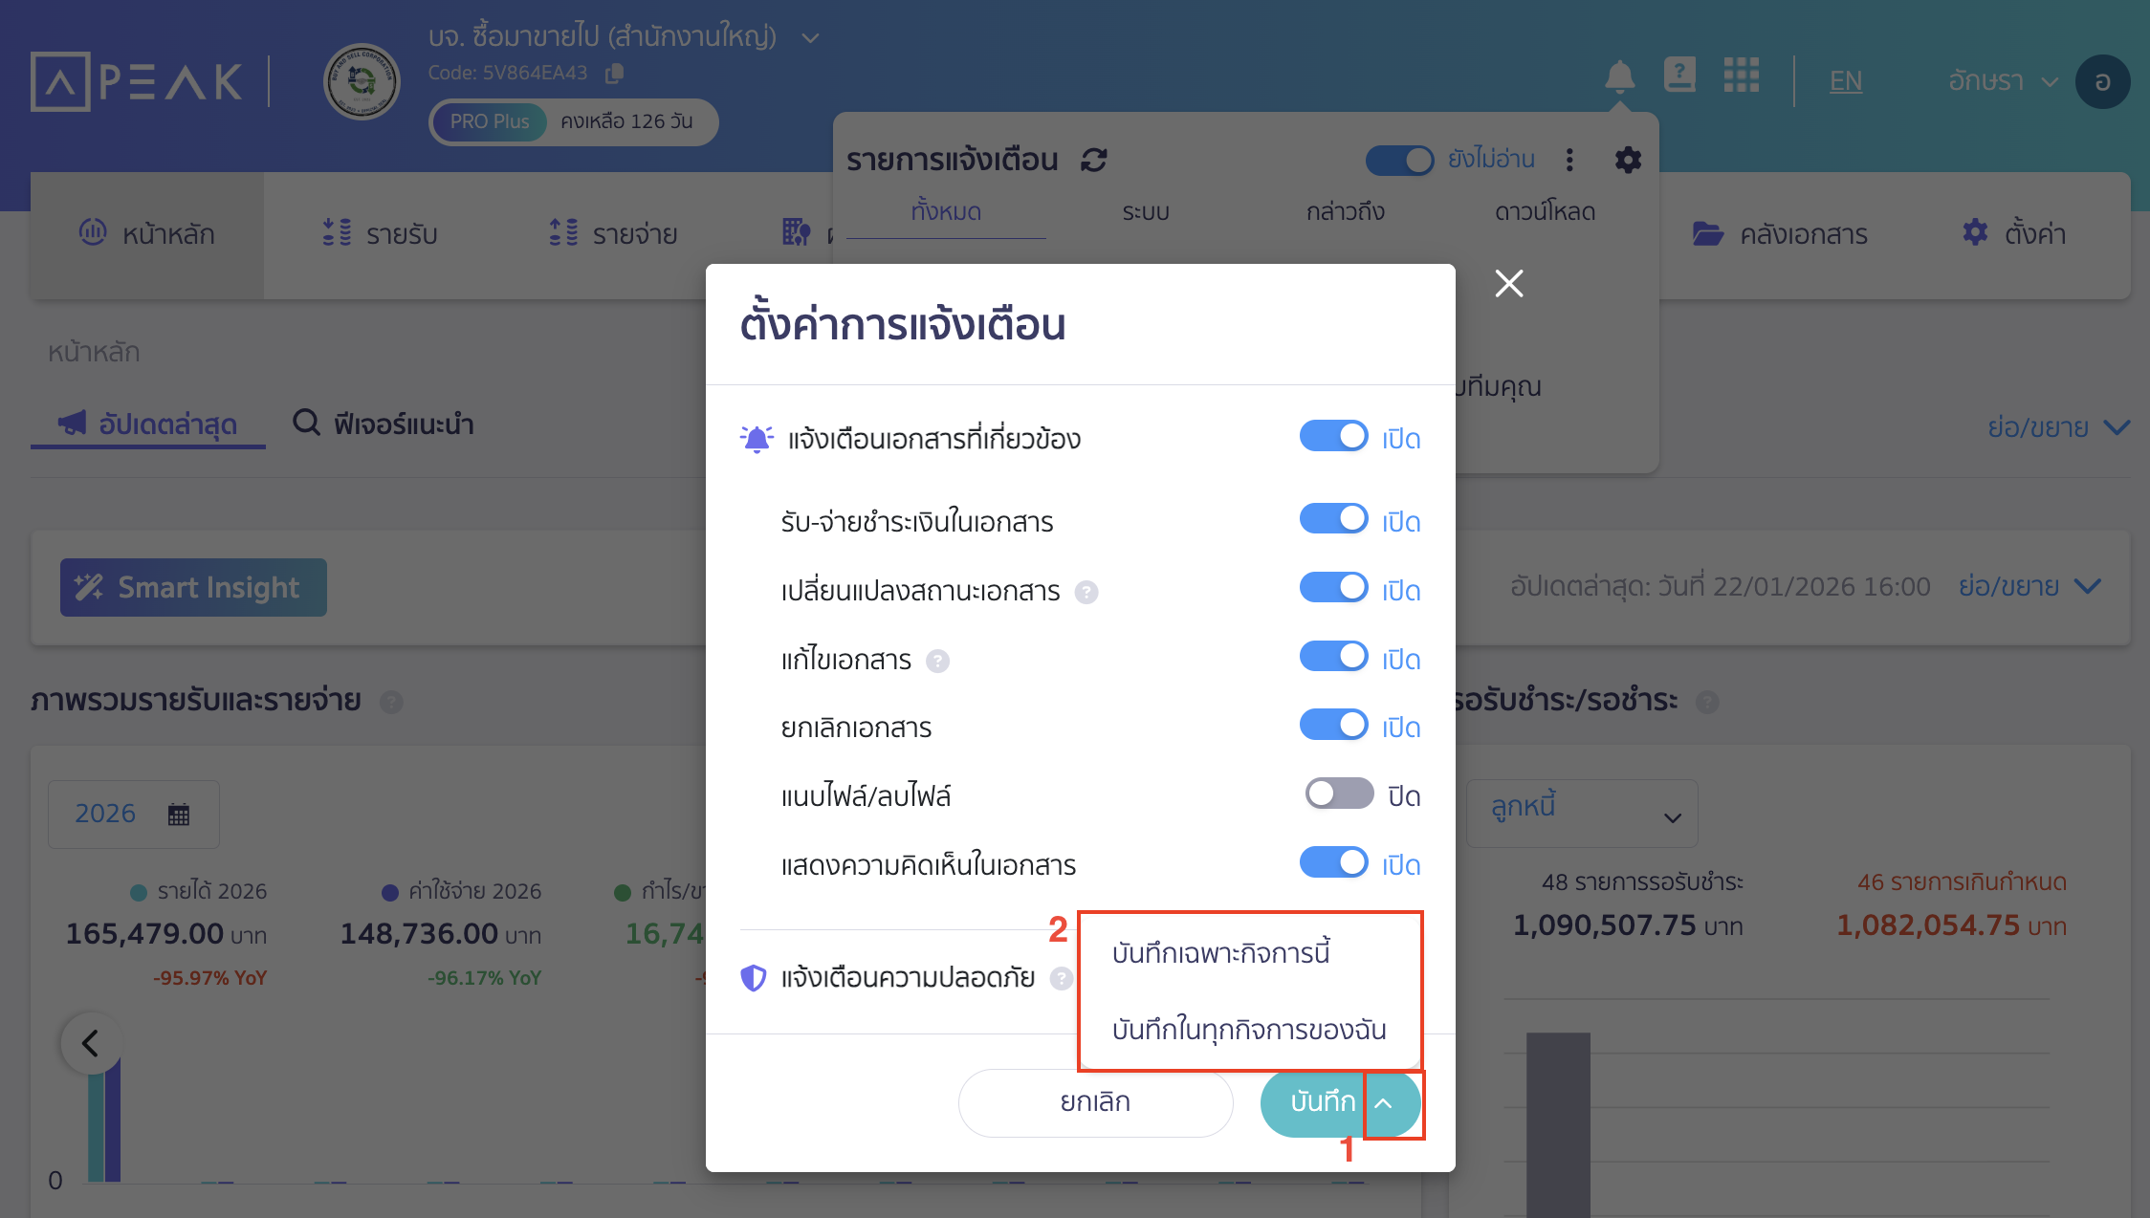Refresh the notification list
The image size is (2150, 1218).
[1094, 160]
